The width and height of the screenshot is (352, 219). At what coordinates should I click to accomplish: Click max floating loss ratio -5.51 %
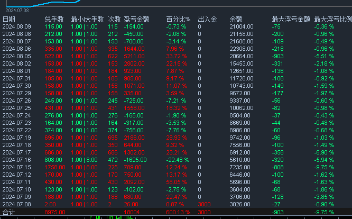tap(324, 57)
